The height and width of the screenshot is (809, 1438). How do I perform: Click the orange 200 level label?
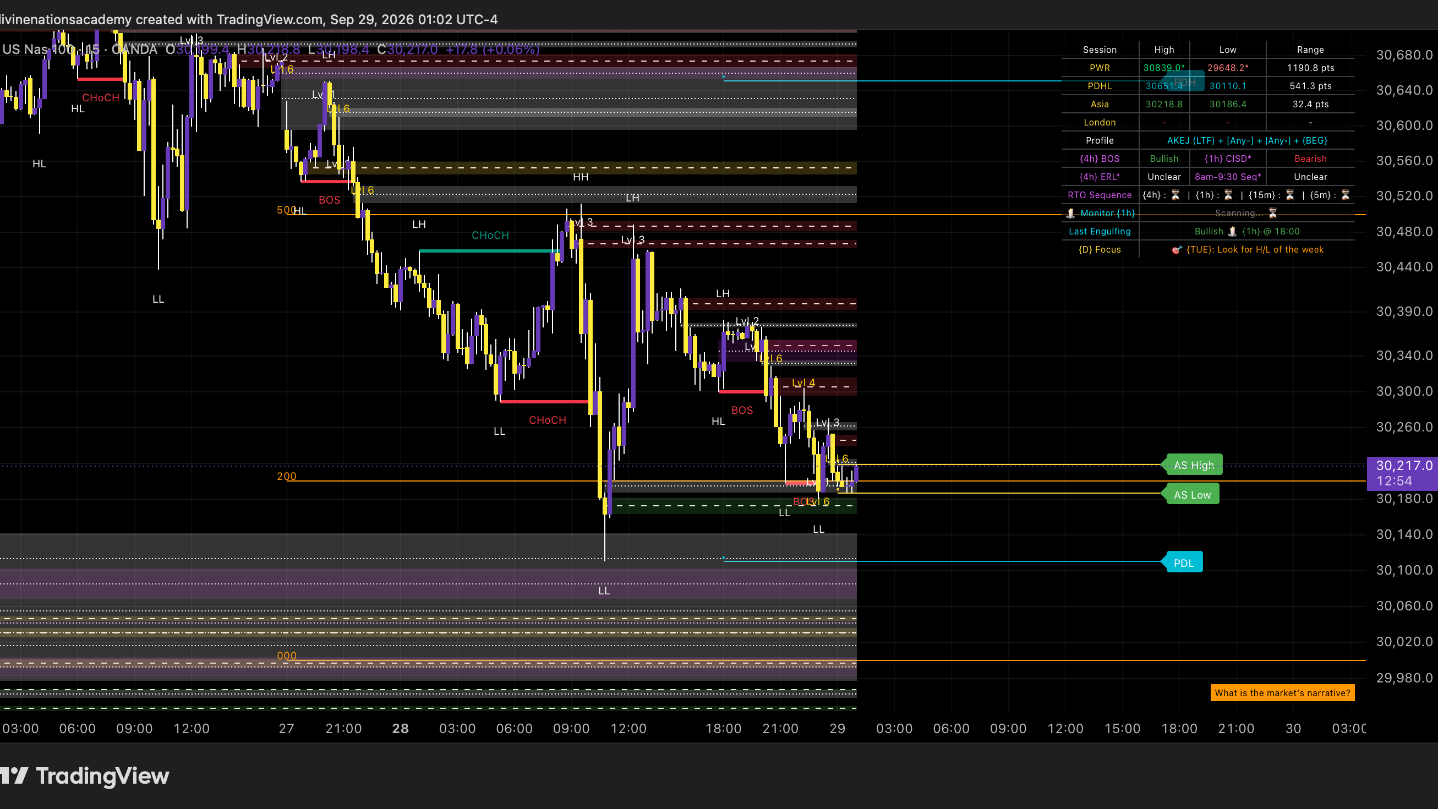click(286, 476)
